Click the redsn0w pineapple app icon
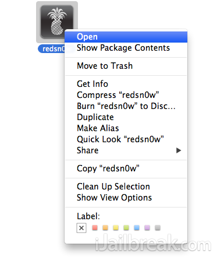Image resolution: width=217 pixels, height=267 pixels. (x=56, y=22)
